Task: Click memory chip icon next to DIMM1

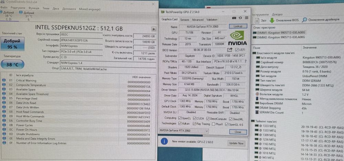Action: point(255,33)
